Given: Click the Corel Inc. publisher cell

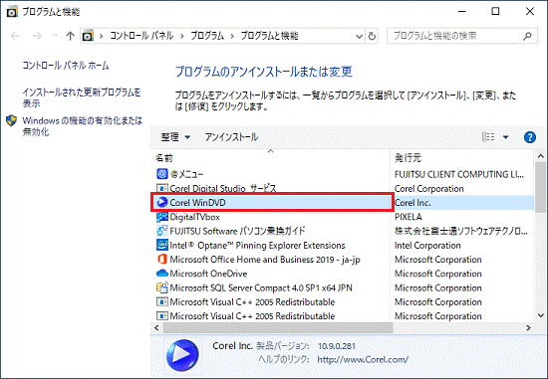Looking at the screenshot, I should (x=412, y=203).
